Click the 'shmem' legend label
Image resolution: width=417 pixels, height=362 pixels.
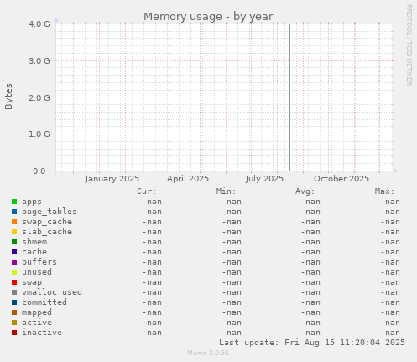point(34,242)
